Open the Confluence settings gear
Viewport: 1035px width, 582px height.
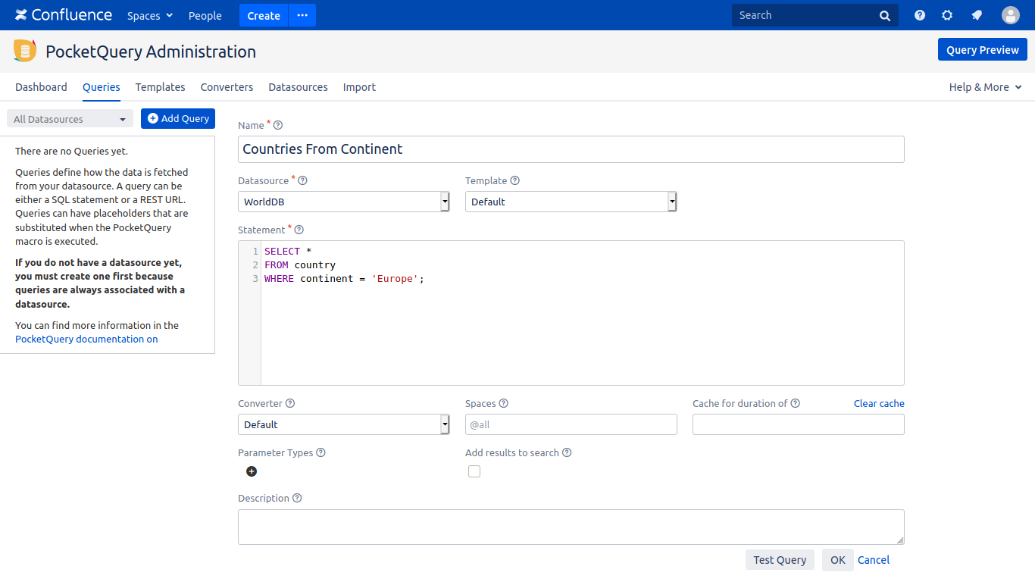pyautogui.click(x=947, y=14)
